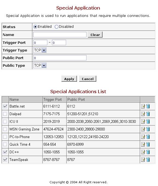Open the Public Type dropdown
Image resolution: width=158 pixels, height=186 pixels.
click(x=40, y=65)
